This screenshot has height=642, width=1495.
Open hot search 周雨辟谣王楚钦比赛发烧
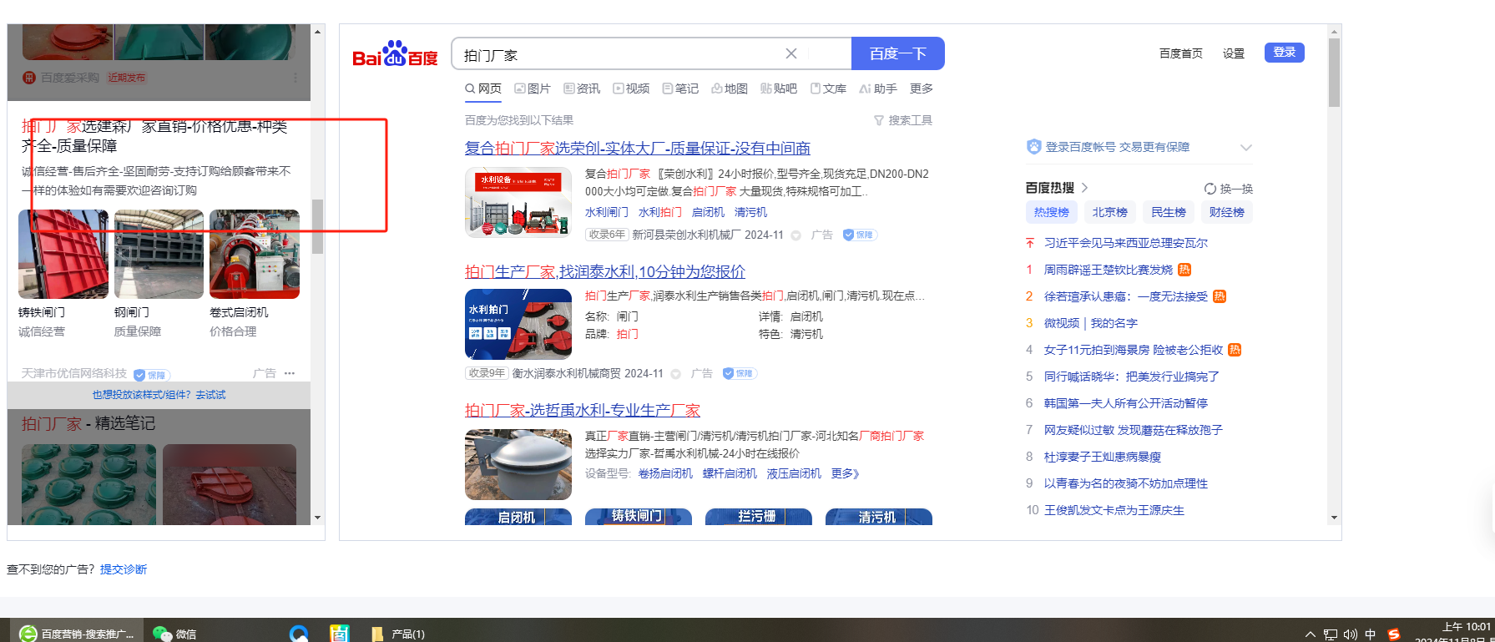(1109, 270)
